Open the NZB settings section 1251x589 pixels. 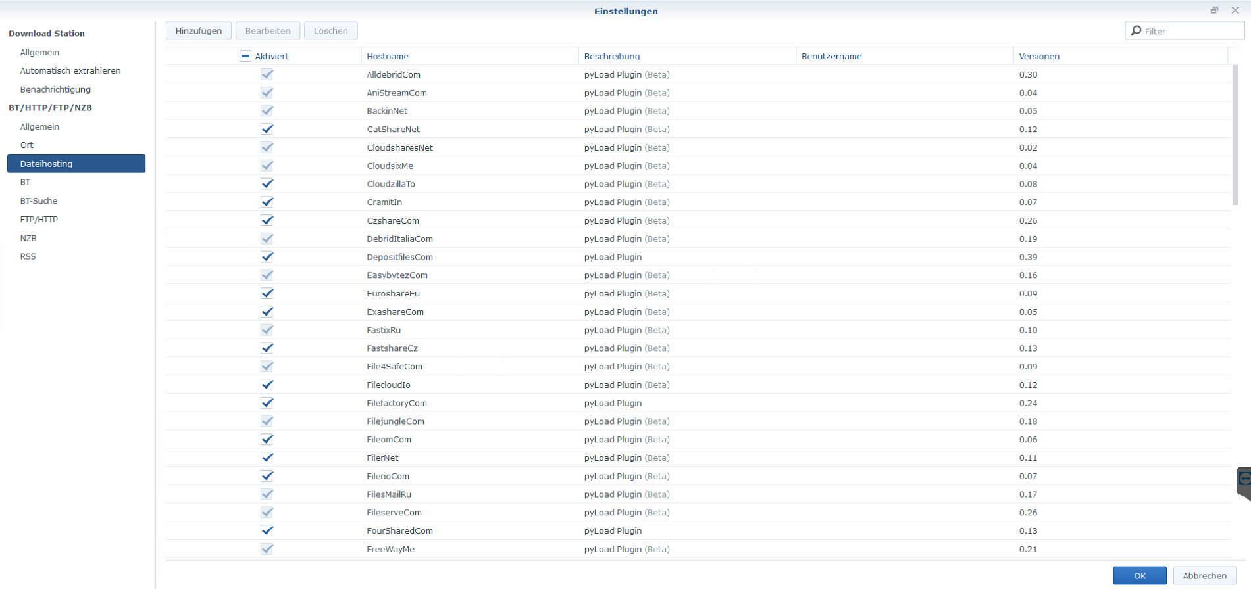tap(28, 238)
